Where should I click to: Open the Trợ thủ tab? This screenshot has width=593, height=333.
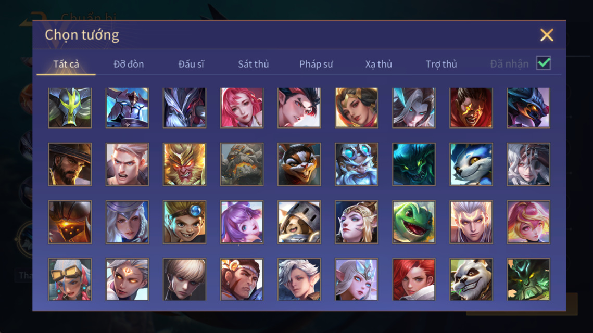(x=441, y=64)
